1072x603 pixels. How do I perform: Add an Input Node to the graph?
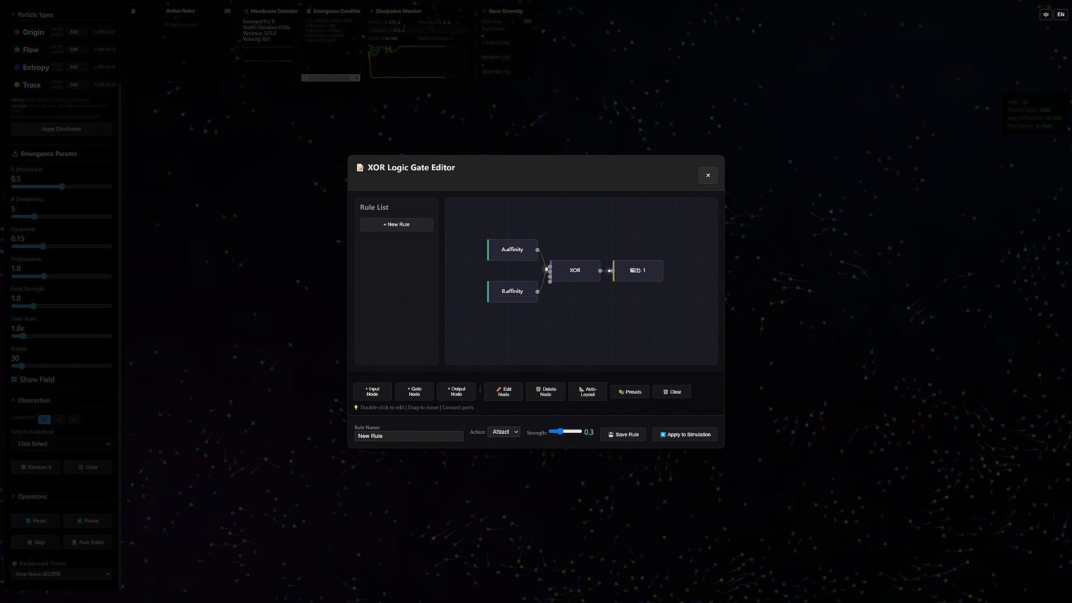372,391
